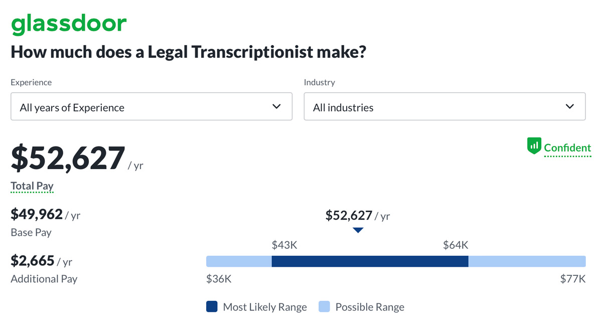
Task: Click the bar chart symbol inside the Confident badge
Action: pos(535,146)
